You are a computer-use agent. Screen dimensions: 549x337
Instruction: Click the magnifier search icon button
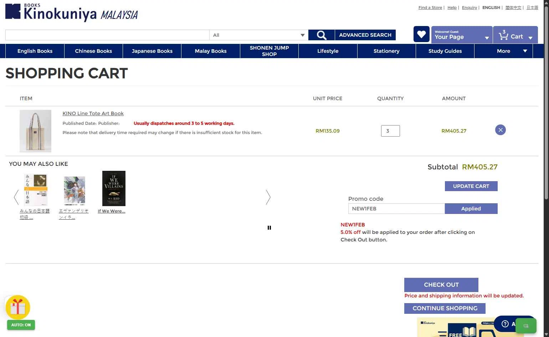click(x=322, y=35)
